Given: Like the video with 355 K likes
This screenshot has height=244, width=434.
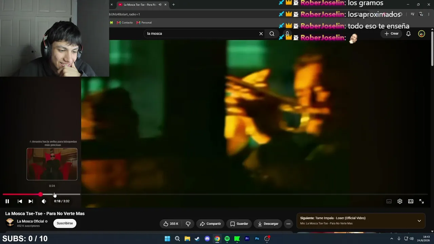Looking at the screenshot, I should pos(171,224).
